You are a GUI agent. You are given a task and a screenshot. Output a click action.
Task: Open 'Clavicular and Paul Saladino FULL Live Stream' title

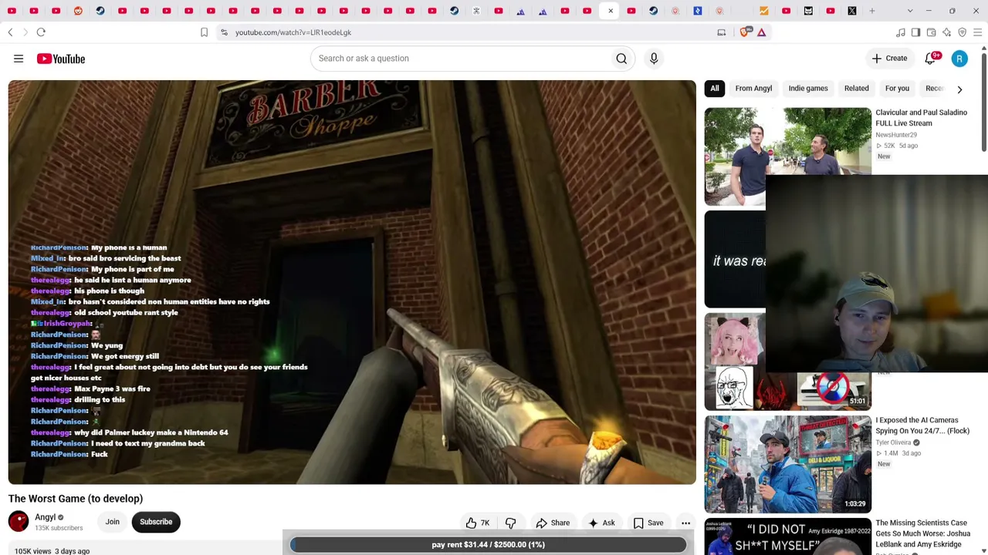[x=921, y=118]
